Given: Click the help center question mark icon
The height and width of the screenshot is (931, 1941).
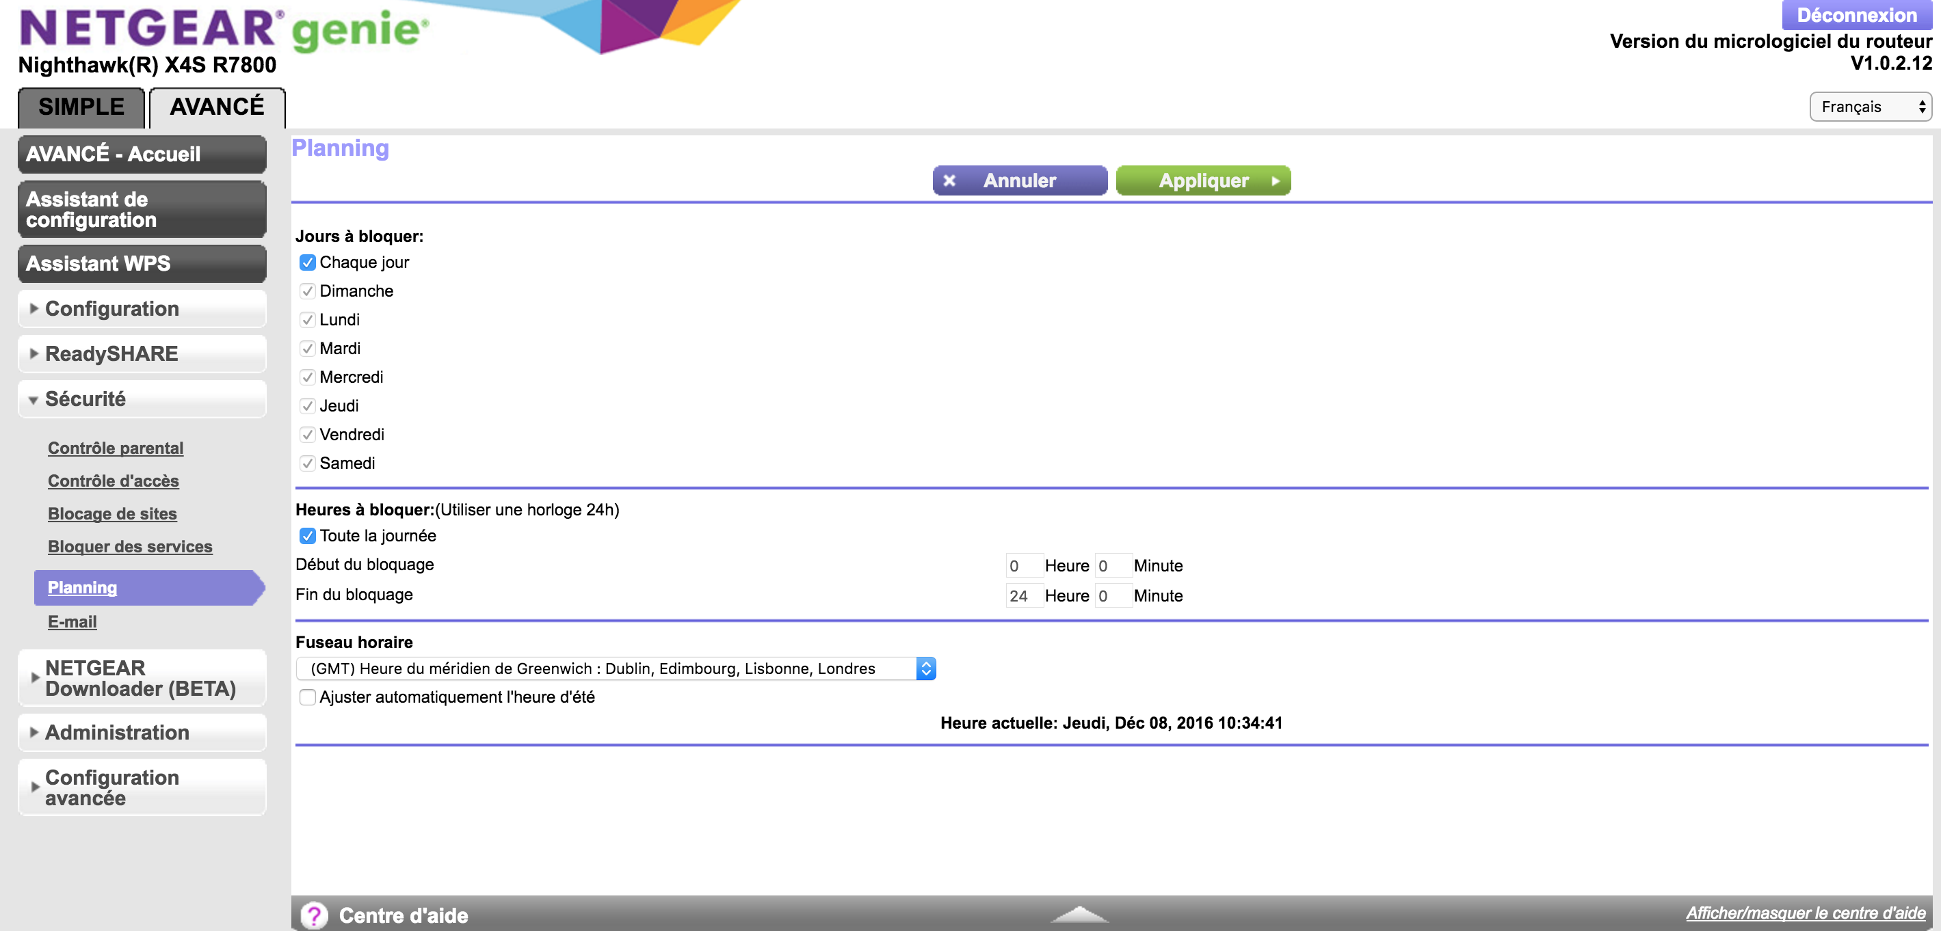Looking at the screenshot, I should [314, 915].
